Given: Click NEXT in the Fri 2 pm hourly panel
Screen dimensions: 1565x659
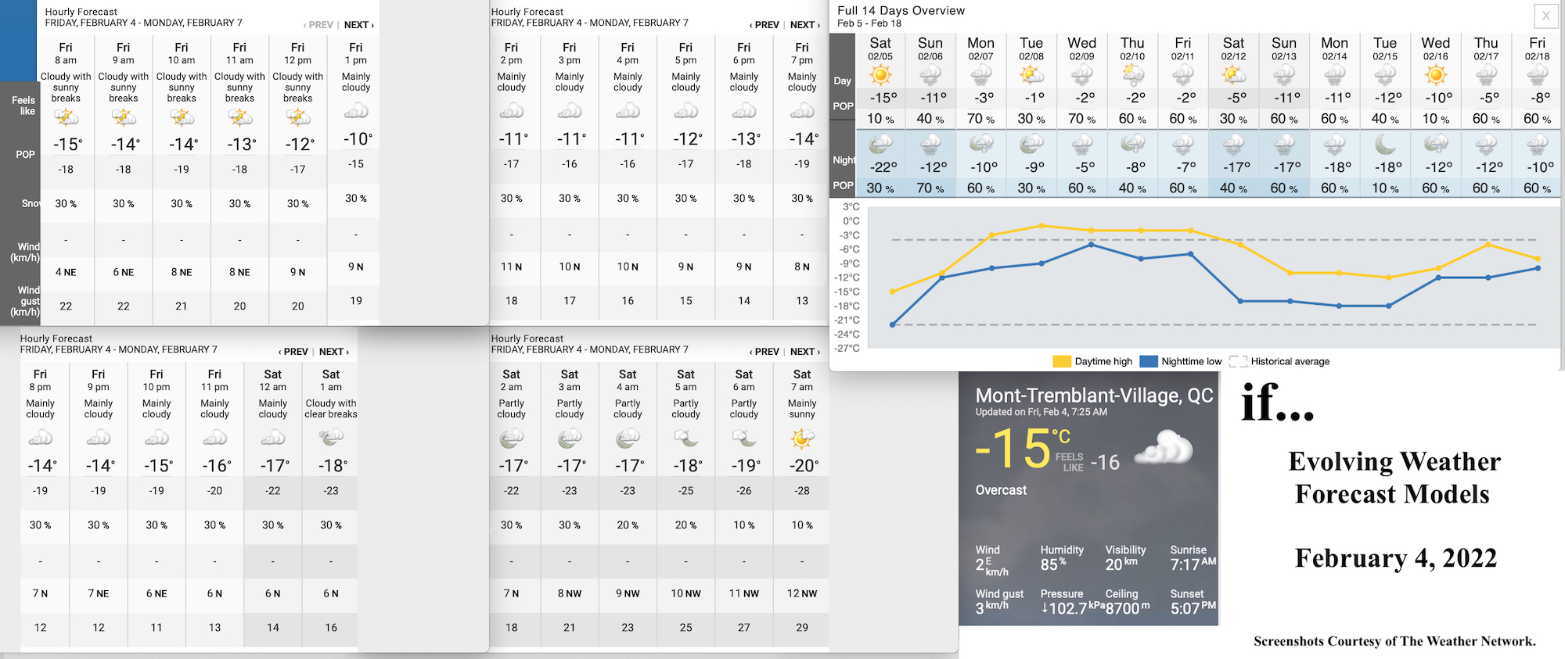Looking at the screenshot, I should [x=804, y=25].
